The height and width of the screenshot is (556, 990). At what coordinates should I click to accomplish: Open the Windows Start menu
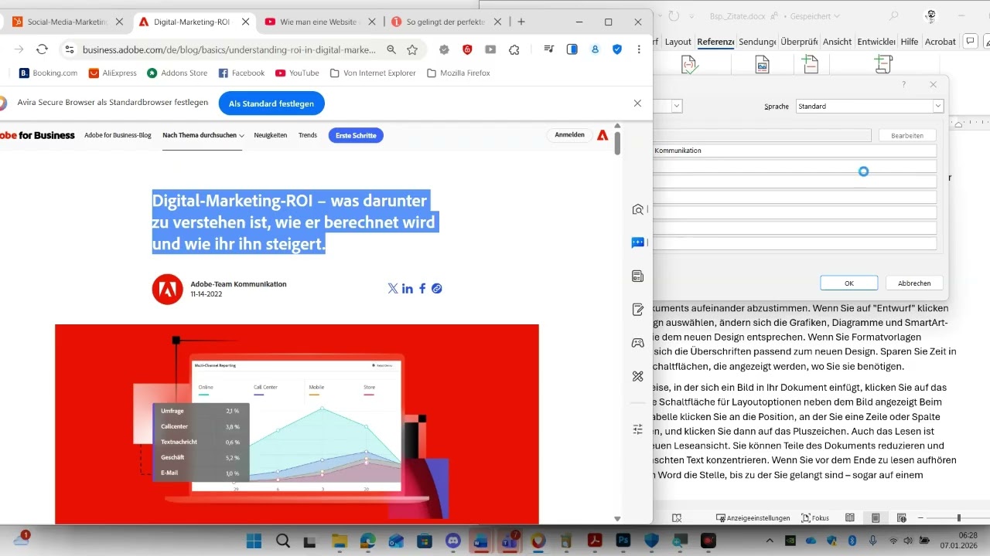[x=254, y=541]
